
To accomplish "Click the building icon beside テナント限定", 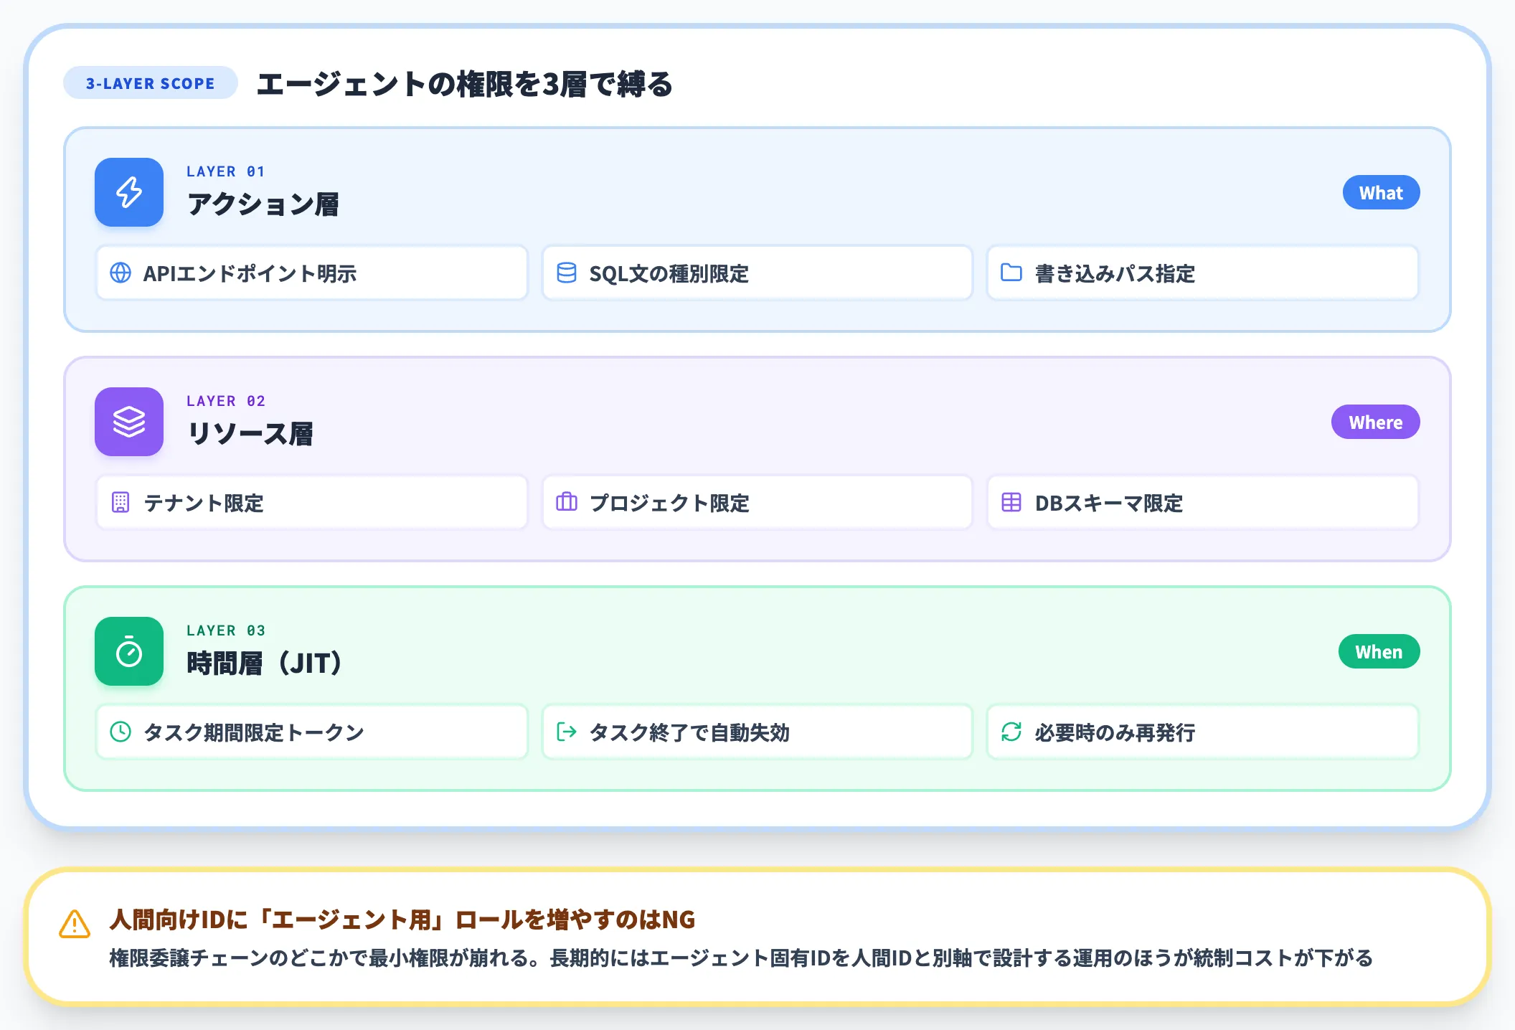I will (x=121, y=502).
